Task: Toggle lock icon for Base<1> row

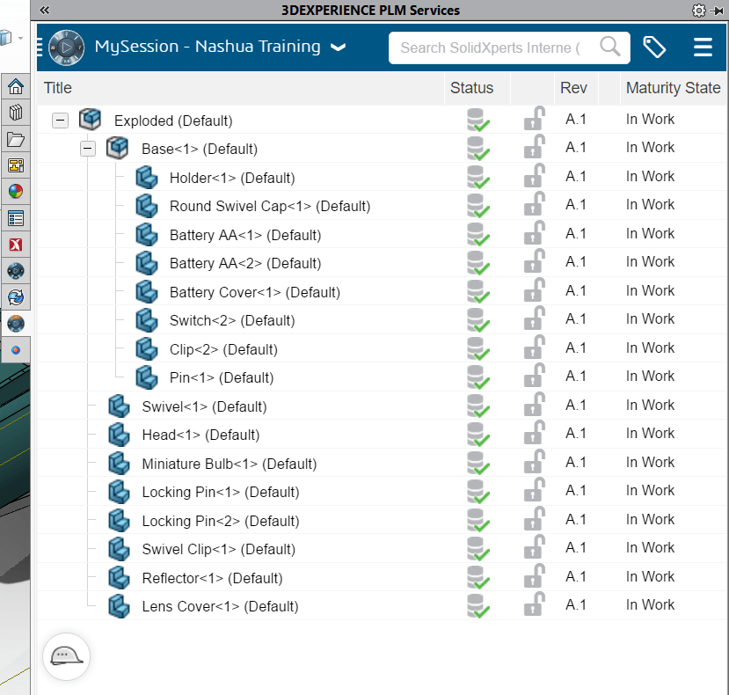Action: pyautogui.click(x=534, y=148)
